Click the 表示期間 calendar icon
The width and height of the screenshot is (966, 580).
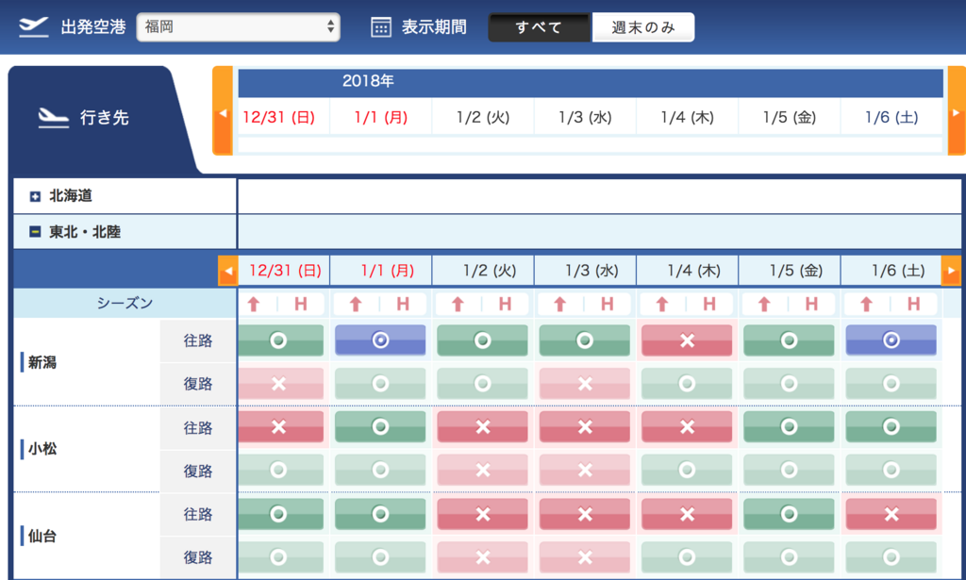[x=381, y=27]
